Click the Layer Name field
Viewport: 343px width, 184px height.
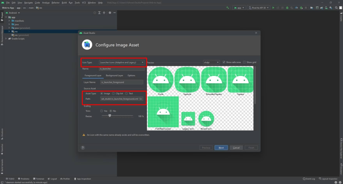[122, 82]
